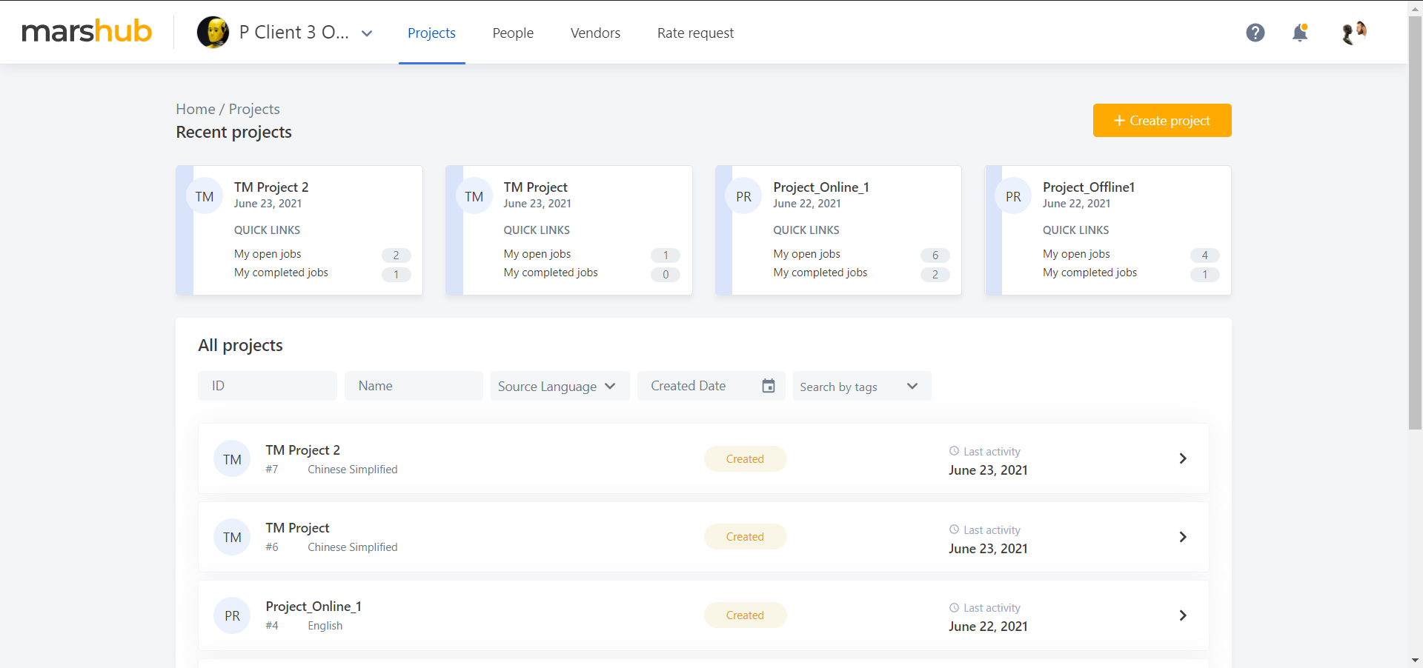Screen dimensions: 1423x668
Task: Open the calendar date picker icon
Action: (x=769, y=386)
